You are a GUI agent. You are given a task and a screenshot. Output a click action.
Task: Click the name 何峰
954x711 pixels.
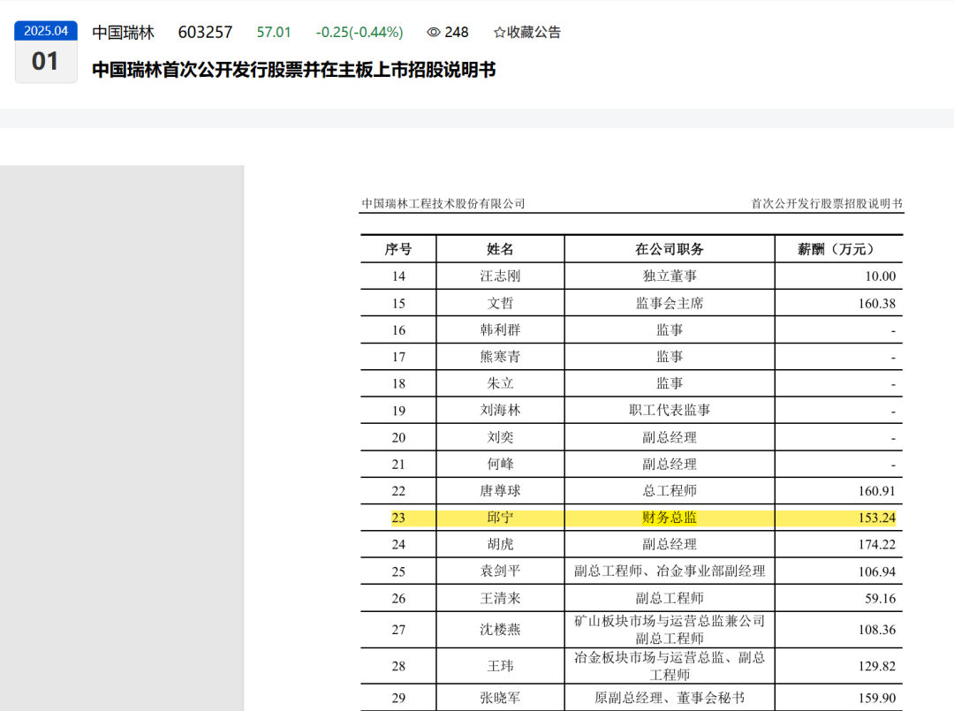[x=500, y=464]
